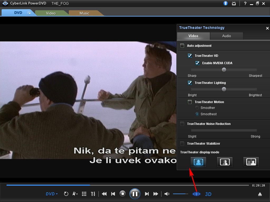Uncheck TrueTheater Lighting

tap(190, 83)
